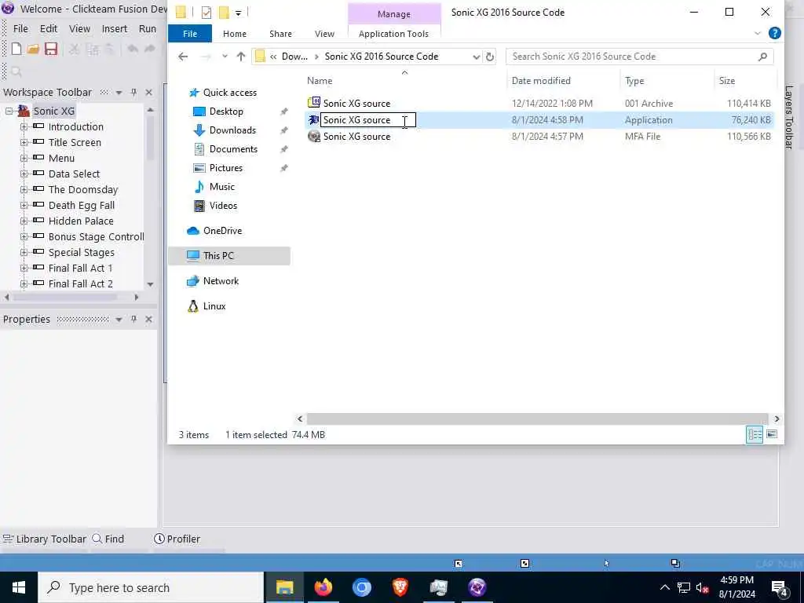The width and height of the screenshot is (804, 603).
Task: Open Explorer Help question mark icon
Action: click(x=774, y=33)
